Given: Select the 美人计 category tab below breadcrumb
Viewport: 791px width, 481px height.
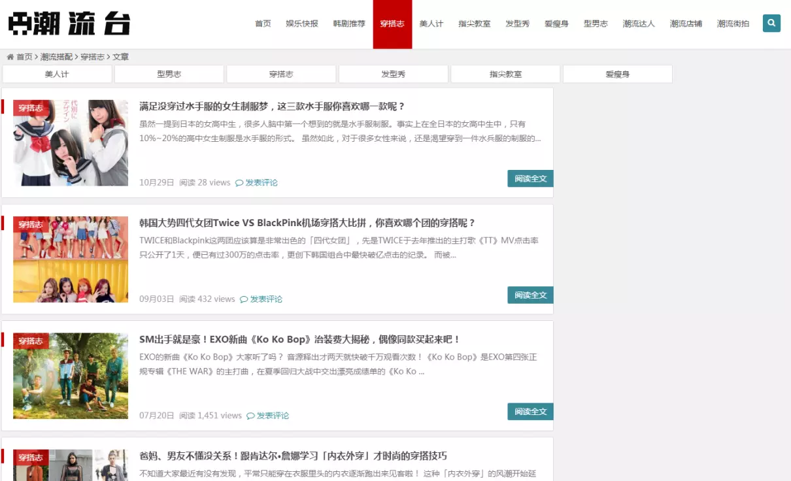Looking at the screenshot, I should coord(57,74).
